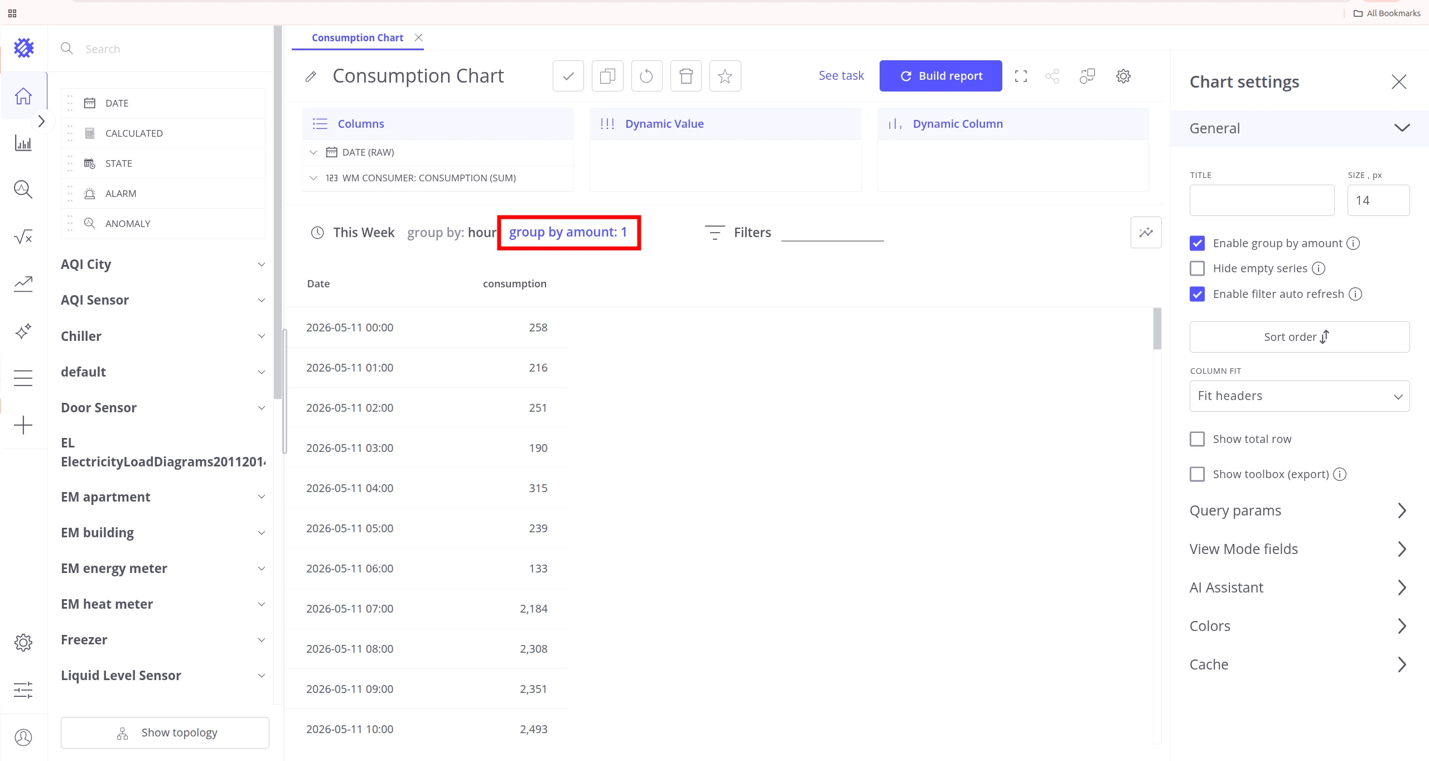Click the Sort order button
This screenshot has width=1429, height=761.
(x=1299, y=337)
